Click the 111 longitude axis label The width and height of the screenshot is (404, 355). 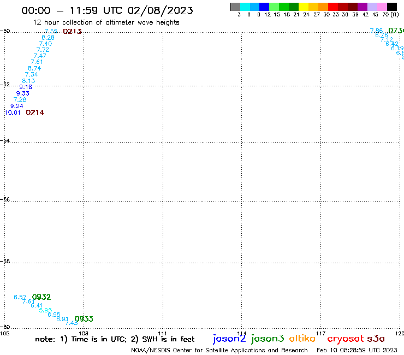162,333
